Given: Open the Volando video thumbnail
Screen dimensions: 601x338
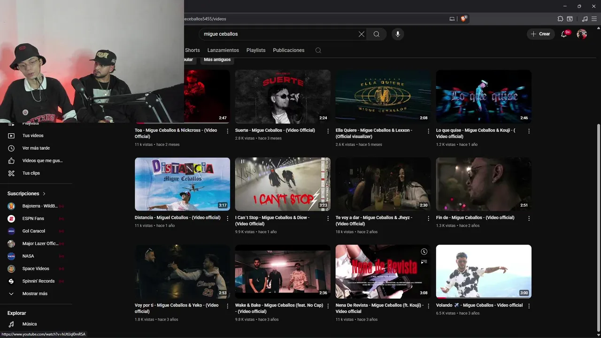Looking at the screenshot, I should [x=484, y=271].
